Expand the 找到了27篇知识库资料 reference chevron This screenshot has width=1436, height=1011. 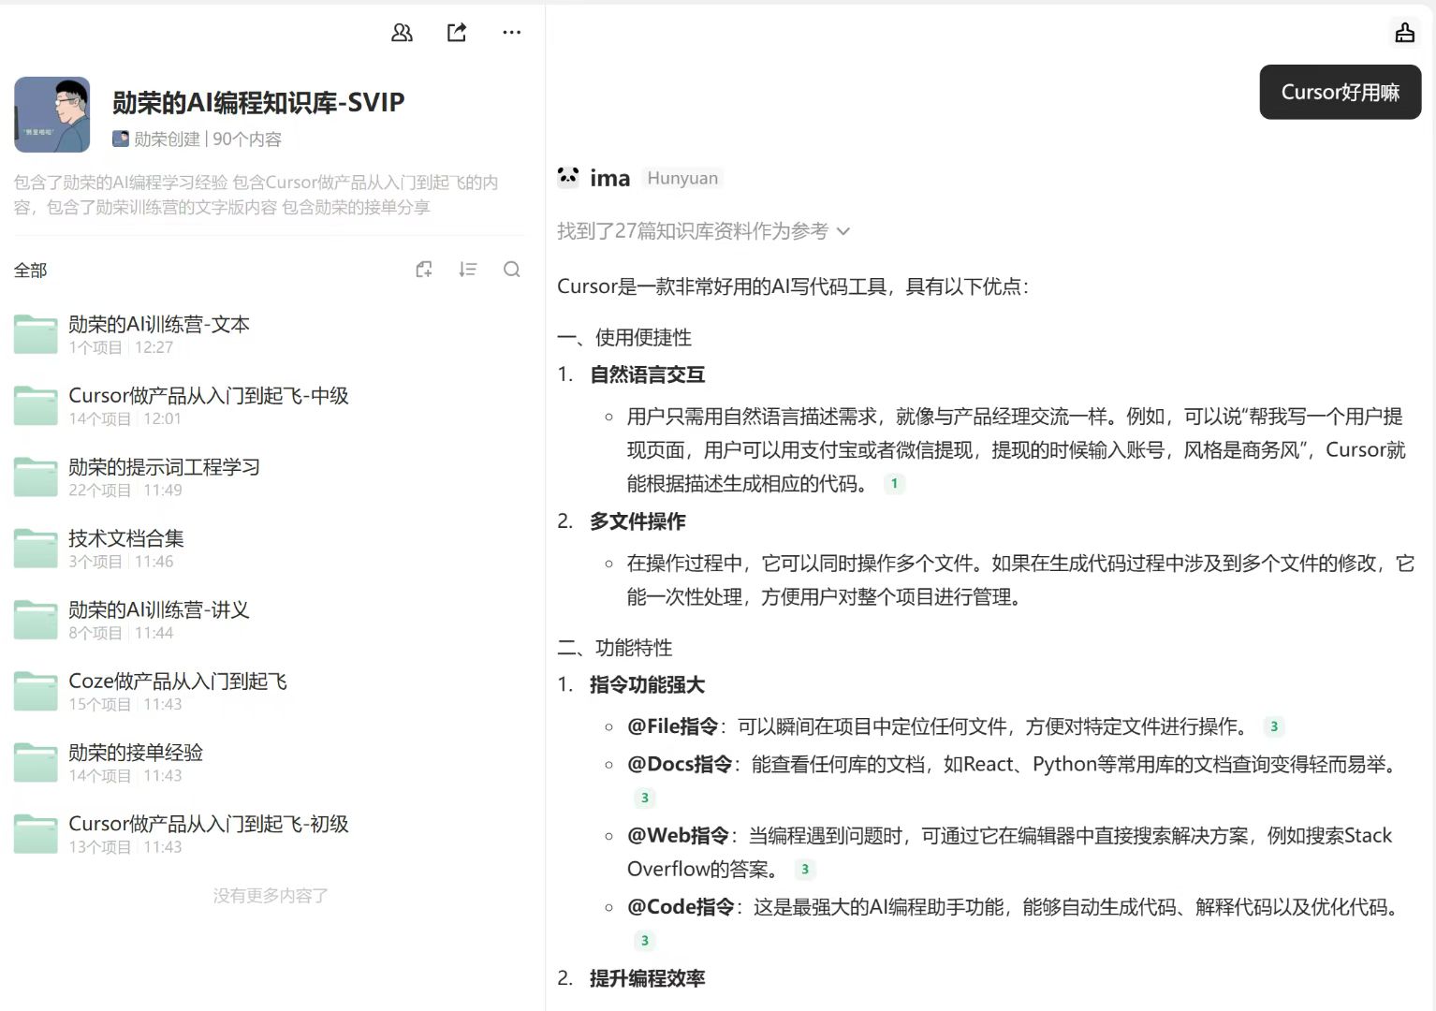click(843, 231)
